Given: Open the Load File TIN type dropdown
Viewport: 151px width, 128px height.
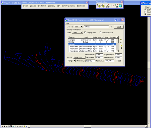Looking at the screenshot, I should (79, 27).
